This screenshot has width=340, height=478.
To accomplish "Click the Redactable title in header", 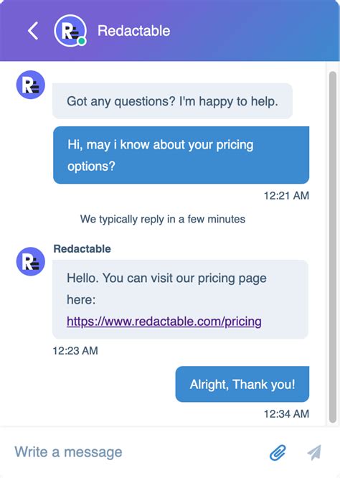I will point(133,31).
